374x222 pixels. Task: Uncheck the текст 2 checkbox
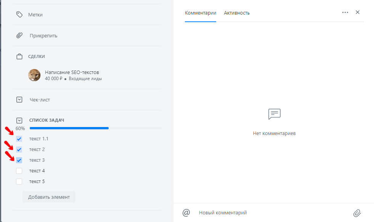click(19, 150)
